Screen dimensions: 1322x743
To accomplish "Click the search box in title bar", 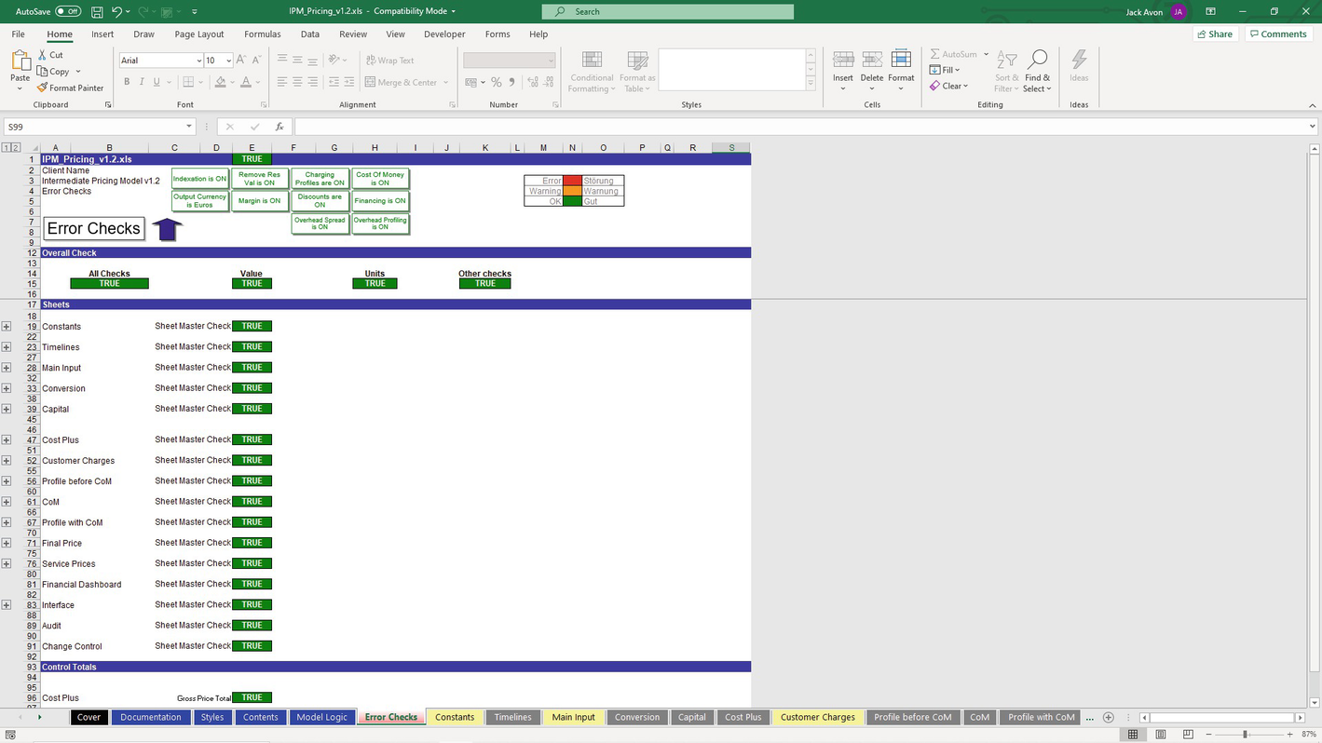I will [x=668, y=12].
